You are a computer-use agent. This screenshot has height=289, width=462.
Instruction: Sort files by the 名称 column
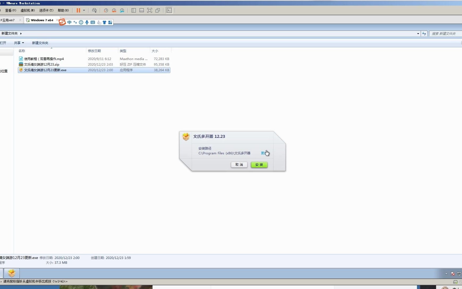(52, 51)
